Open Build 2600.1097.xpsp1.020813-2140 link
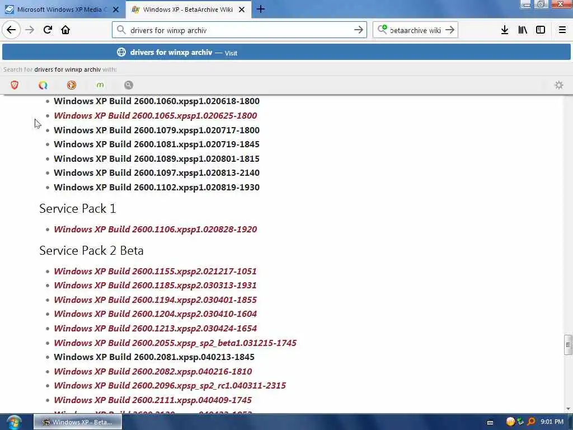The height and width of the screenshot is (430, 573). coord(157,172)
